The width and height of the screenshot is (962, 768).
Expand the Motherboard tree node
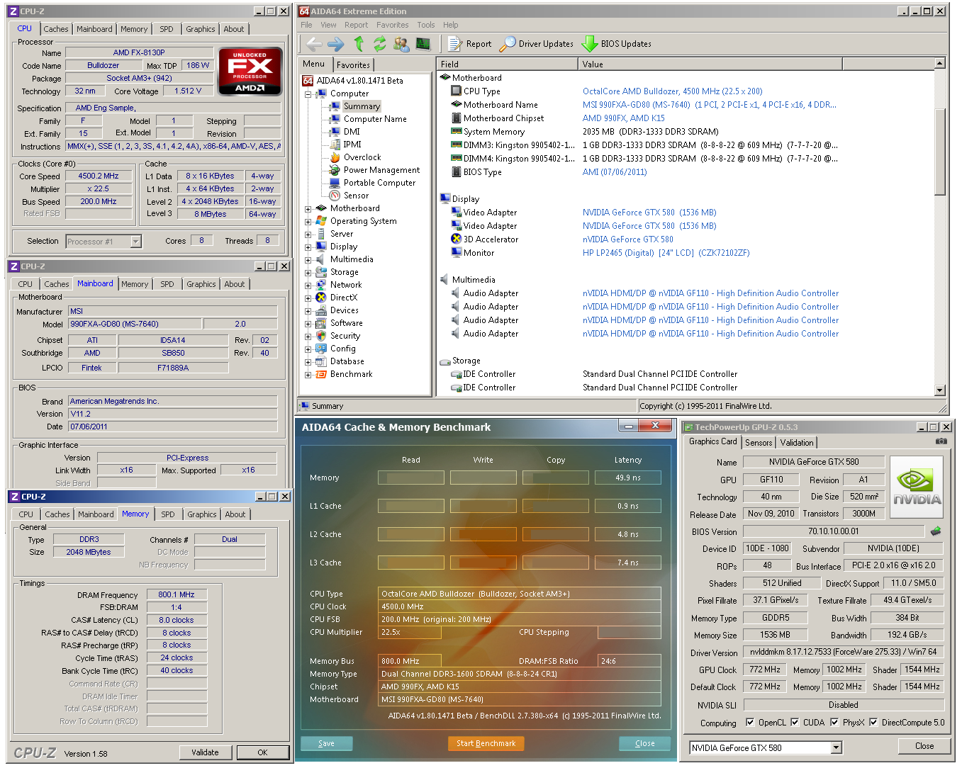pos(308,209)
